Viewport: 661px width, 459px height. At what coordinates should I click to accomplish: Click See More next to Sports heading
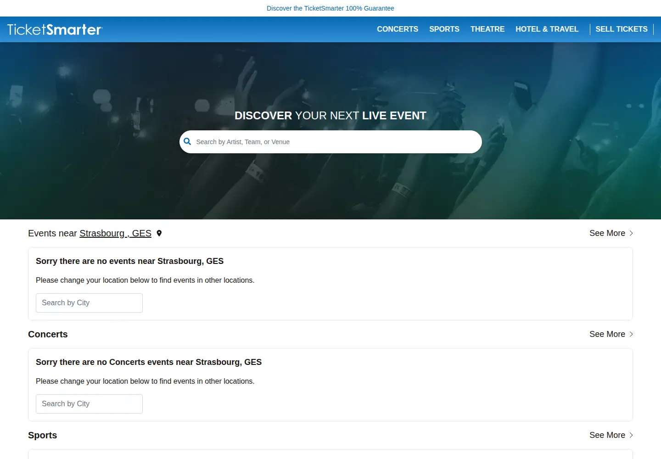(x=611, y=435)
